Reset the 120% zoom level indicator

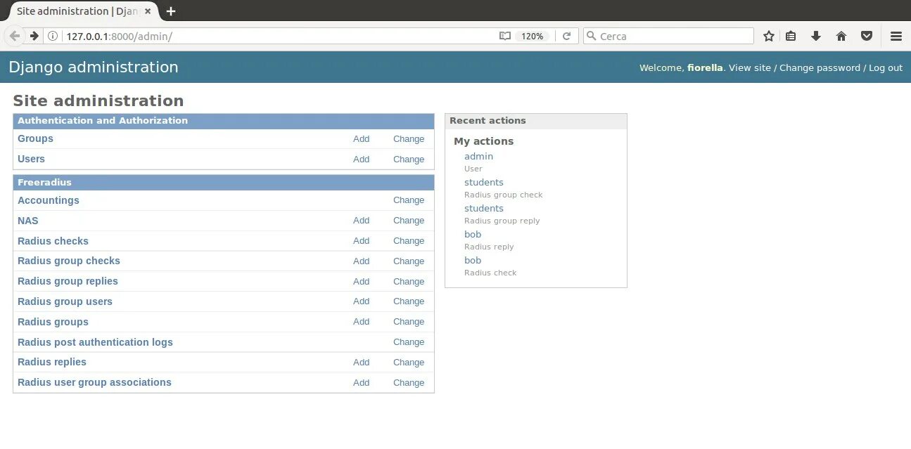532,36
